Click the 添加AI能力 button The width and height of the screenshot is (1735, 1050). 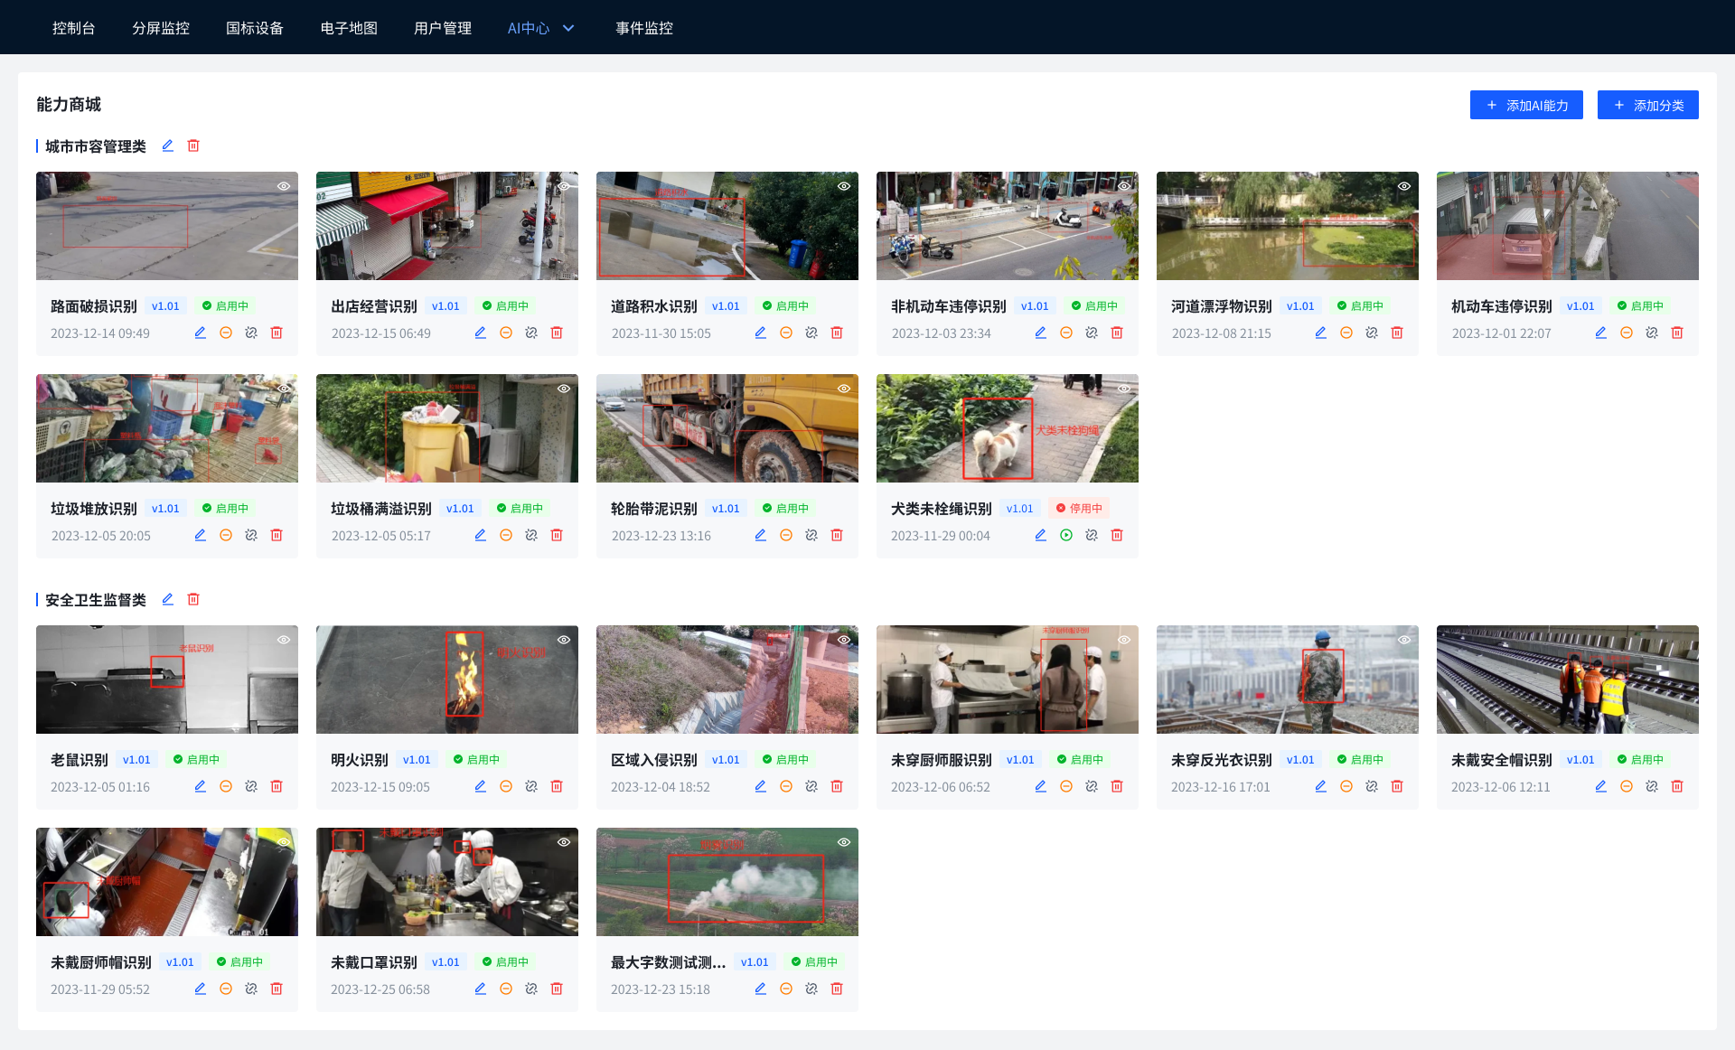[x=1526, y=105]
